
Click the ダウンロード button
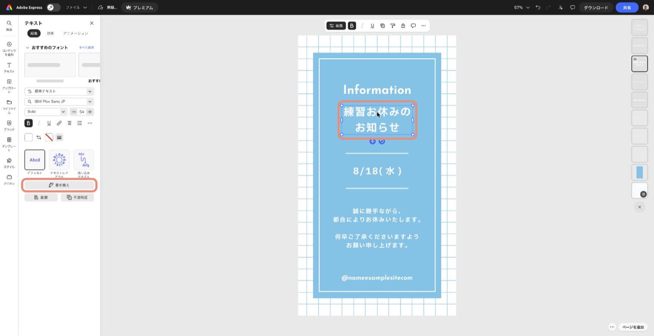coord(596,7)
